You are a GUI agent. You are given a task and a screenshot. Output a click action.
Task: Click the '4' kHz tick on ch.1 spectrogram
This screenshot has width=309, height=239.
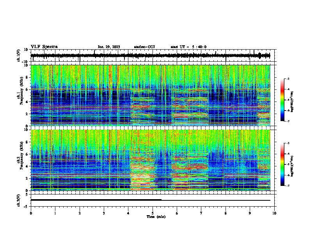pos(27,102)
